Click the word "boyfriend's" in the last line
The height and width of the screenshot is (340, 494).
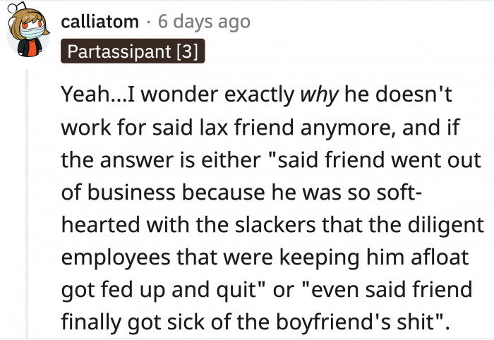point(344,322)
